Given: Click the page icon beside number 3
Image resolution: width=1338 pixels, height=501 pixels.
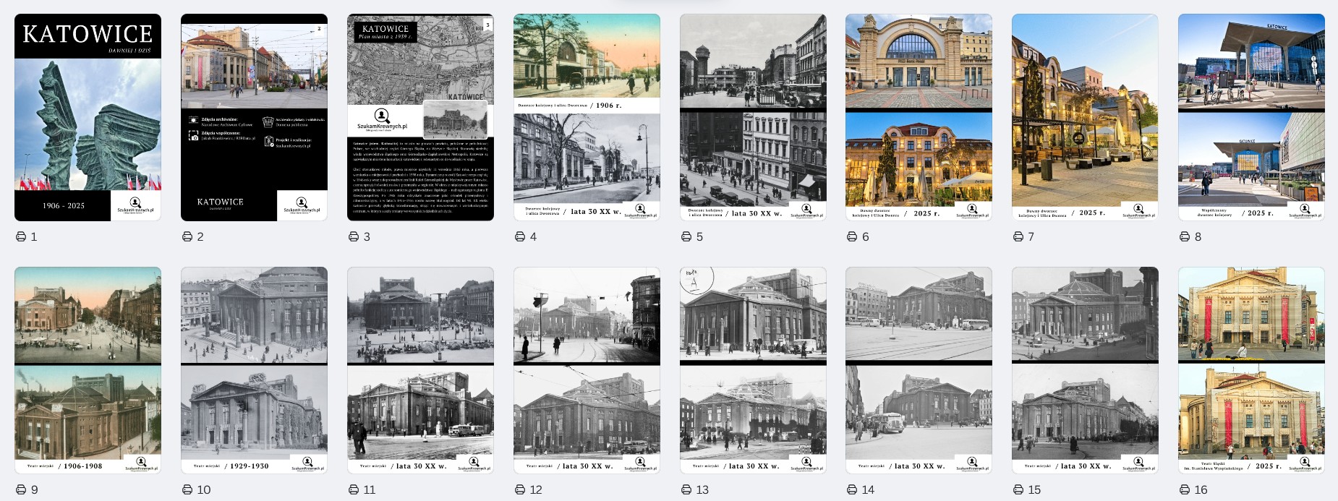Looking at the screenshot, I should click(x=354, y=236).
